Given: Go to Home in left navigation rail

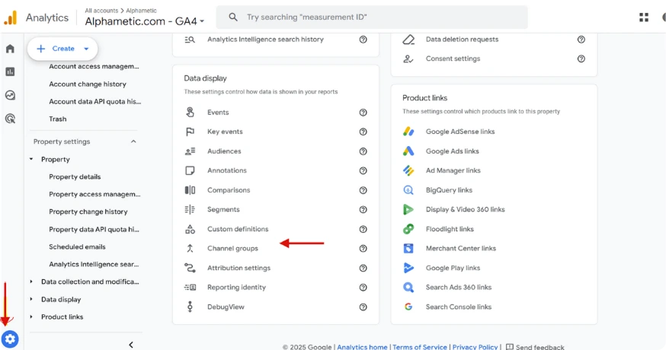Looking at the screenshot, I should 10,49.
